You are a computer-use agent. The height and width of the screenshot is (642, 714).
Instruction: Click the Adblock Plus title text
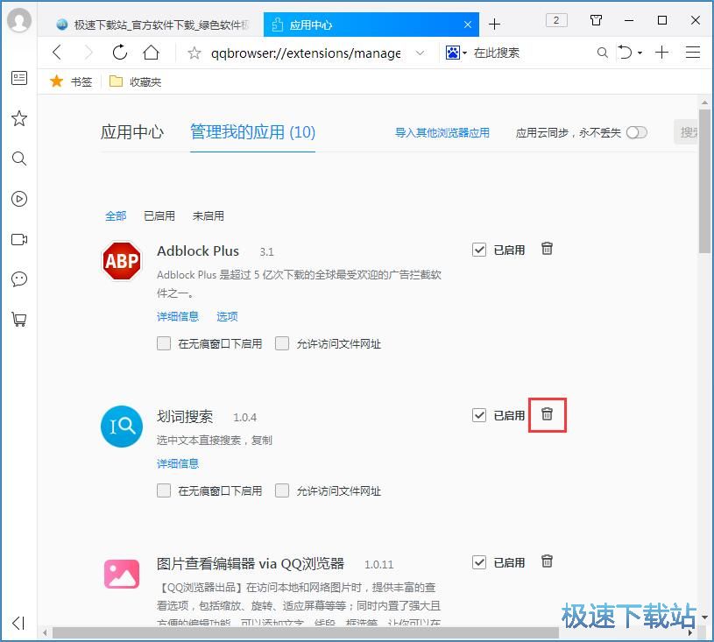click(x=198, y=250)
